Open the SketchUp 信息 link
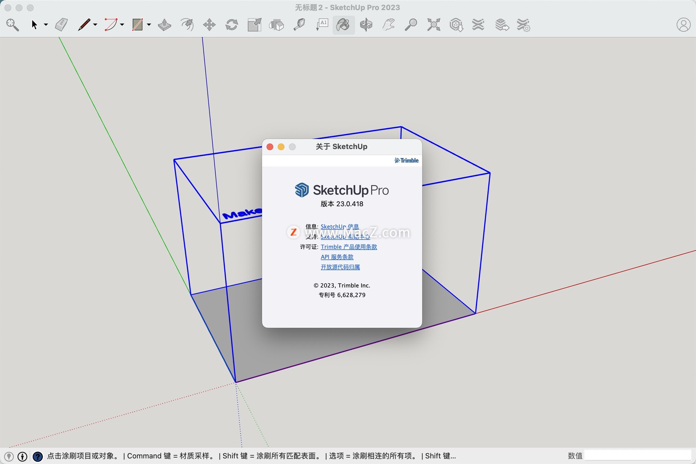The image size is (696, 464). tap(340, 227)
